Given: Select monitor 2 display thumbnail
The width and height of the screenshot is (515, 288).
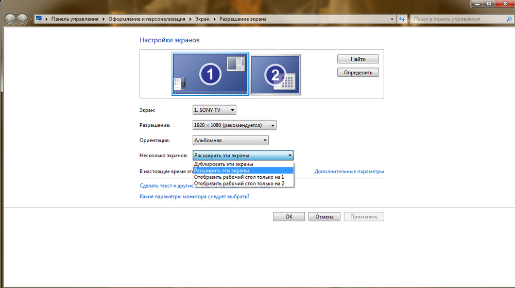Looking at the screenshot, I should click(x=276, y=75).
